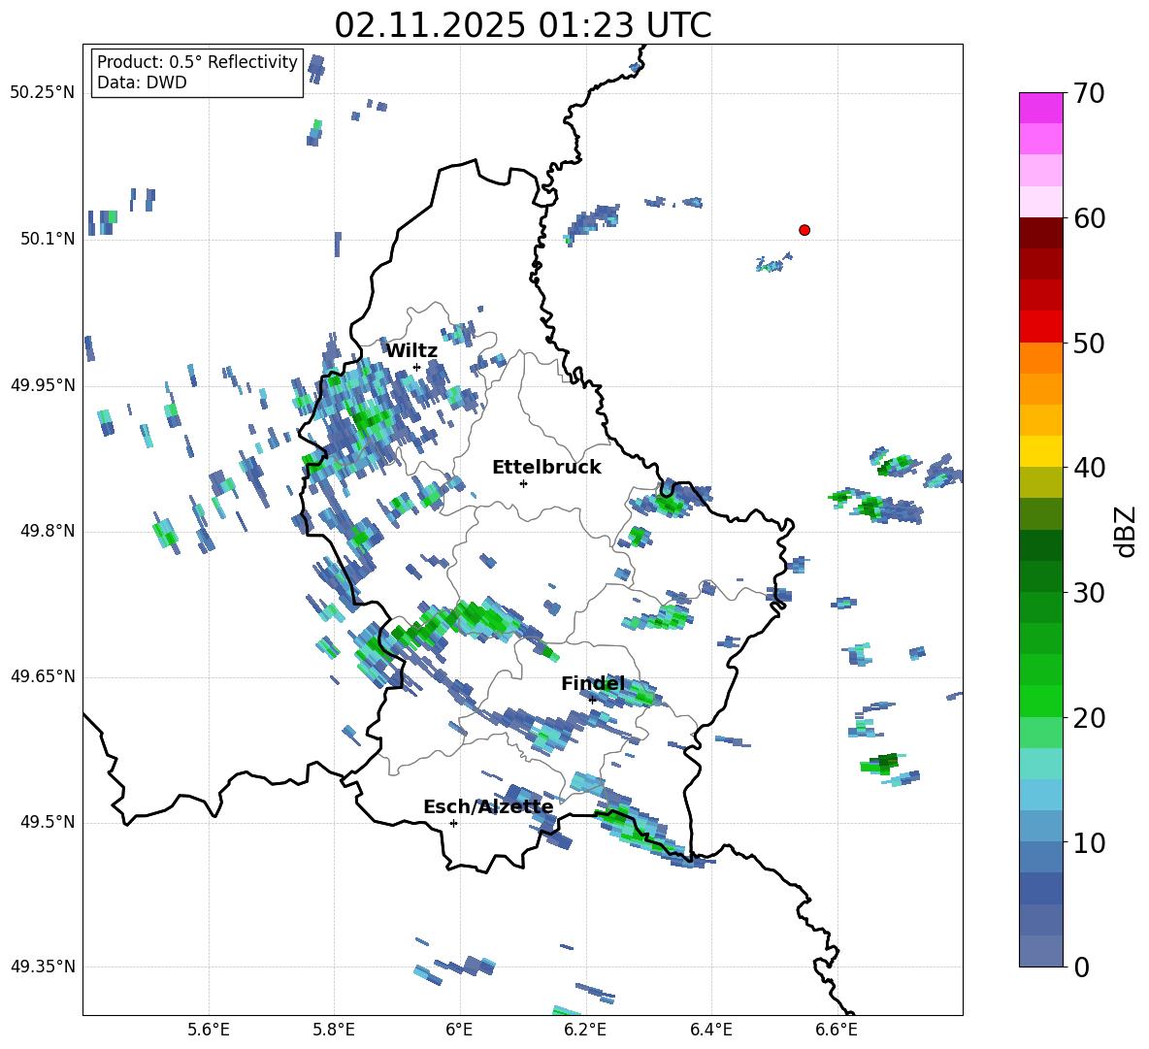
Task: Click the 5.8°E longitude label
Action: pyautogui.click(x=334, y=1030)
